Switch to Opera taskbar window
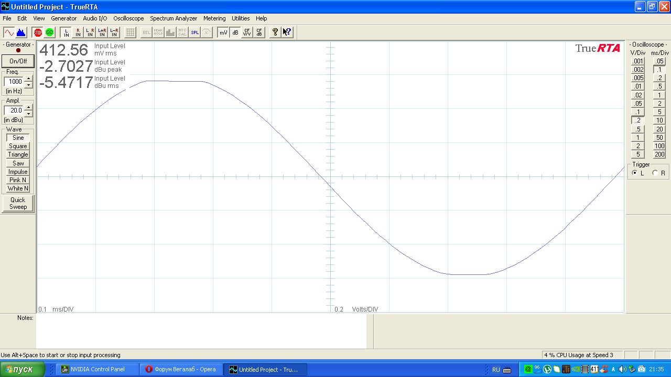This screenshot has width=671, height=377. (181, 369)
